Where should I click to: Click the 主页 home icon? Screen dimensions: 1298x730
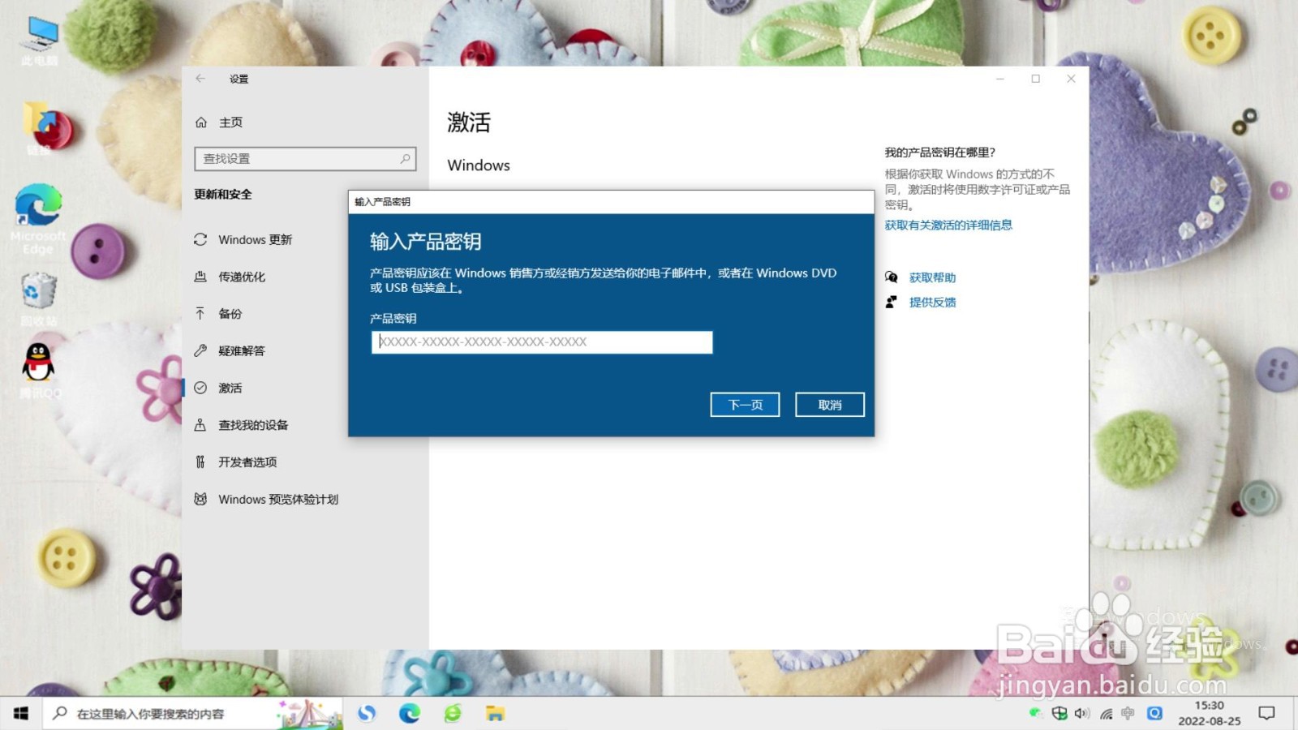(201, 122)
